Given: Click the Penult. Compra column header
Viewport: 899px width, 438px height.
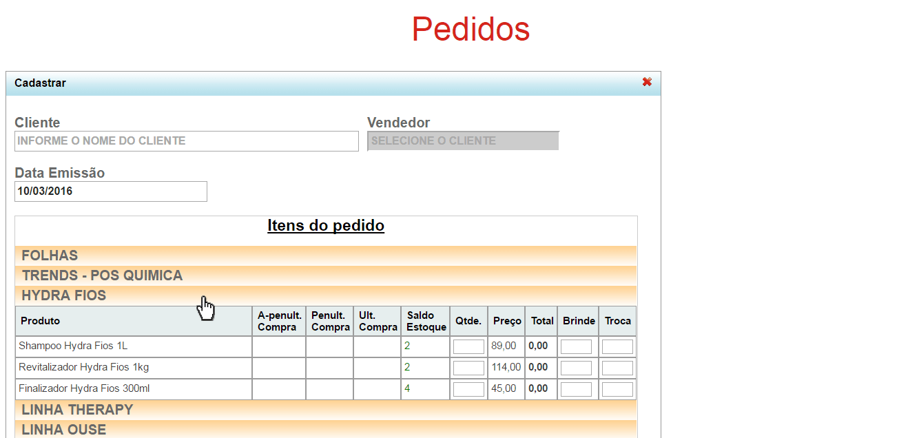Looking at the screenshot, I should [330, 321].
